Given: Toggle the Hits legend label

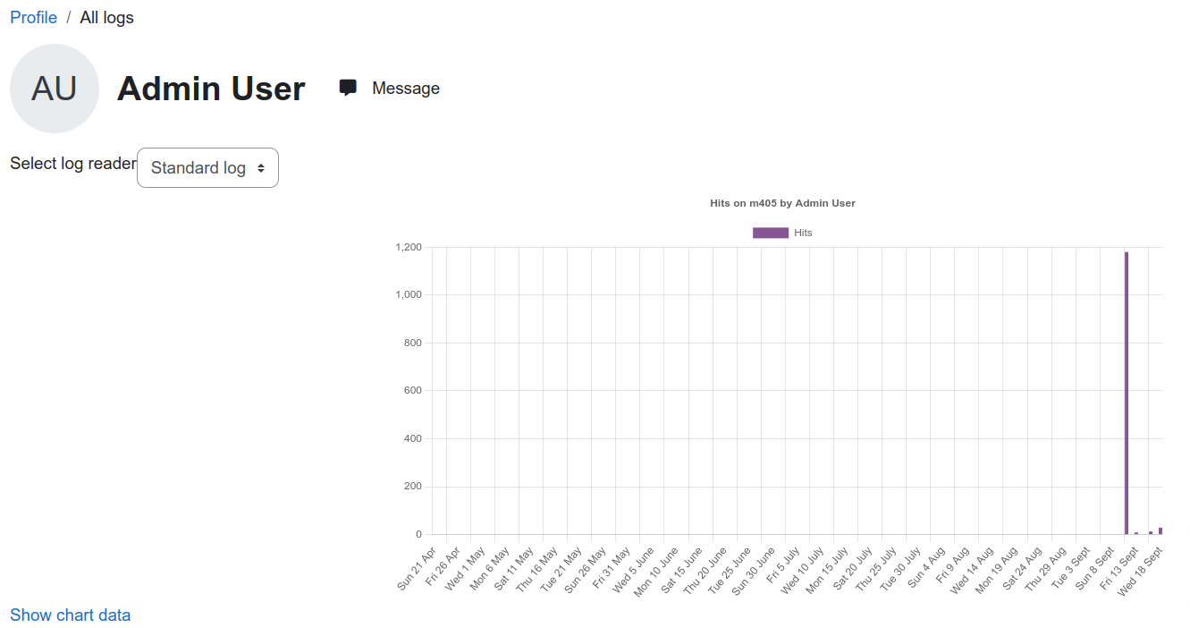Looking at the screenshot, I should click(803, 233).
